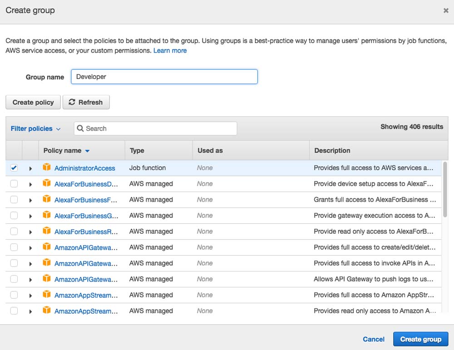Click the orange icon beside AlexaForBusinessD policy
Viewport: 454px width, 350px height.
(x=47, y=183)
